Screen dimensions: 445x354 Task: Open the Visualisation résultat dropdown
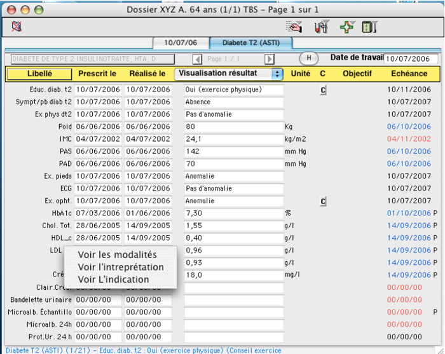click(x=229, y=74)
